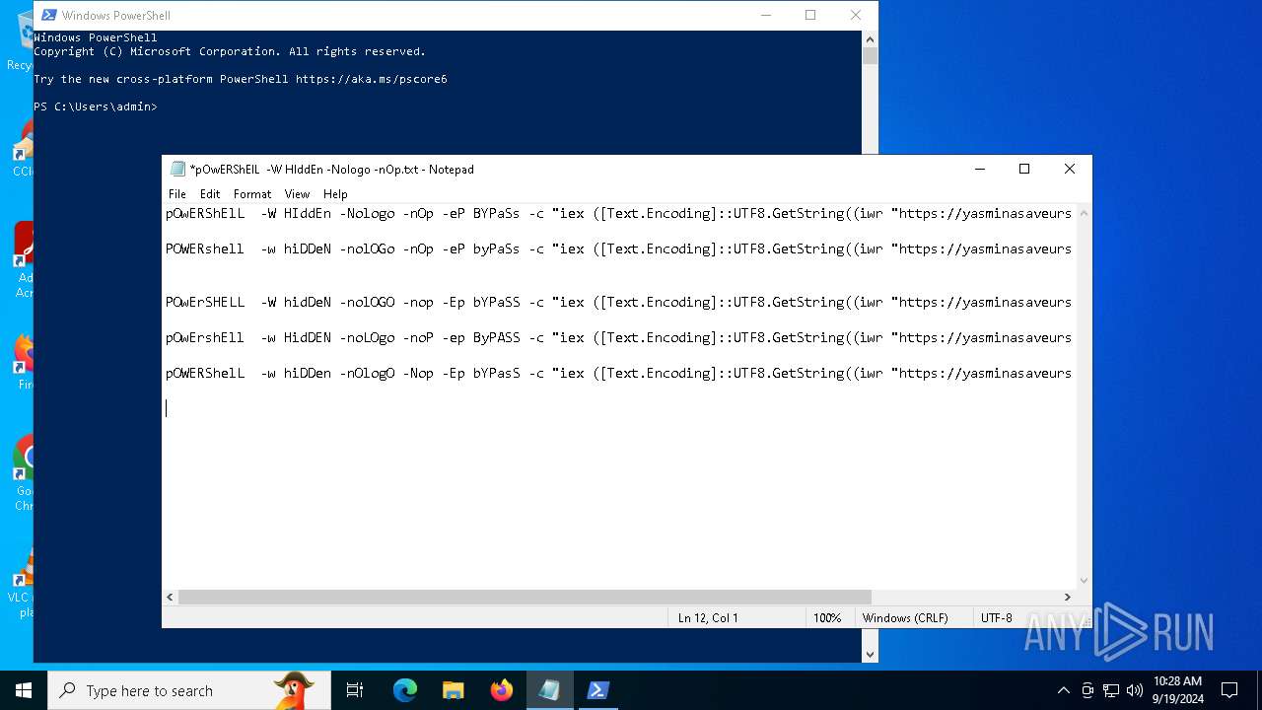Open Task View on the taskbar

355,690
